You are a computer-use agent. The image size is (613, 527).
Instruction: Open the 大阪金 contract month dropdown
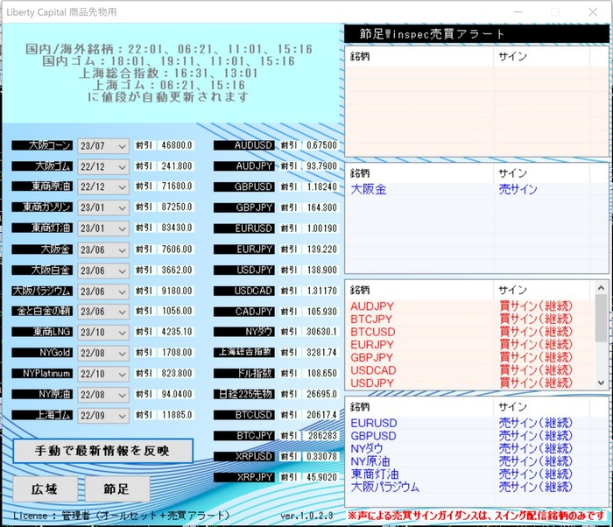click(x=103, y=249)
